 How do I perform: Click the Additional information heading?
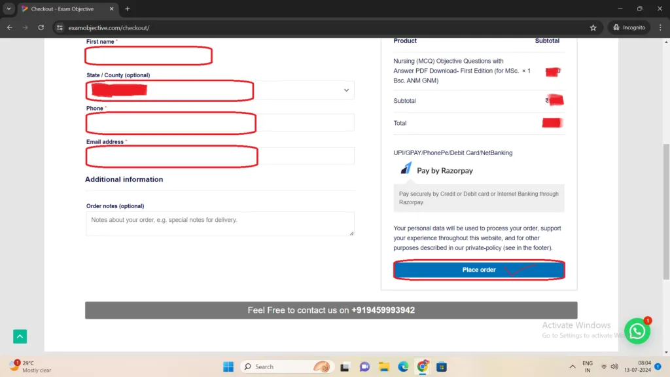(x=124, y=179)
